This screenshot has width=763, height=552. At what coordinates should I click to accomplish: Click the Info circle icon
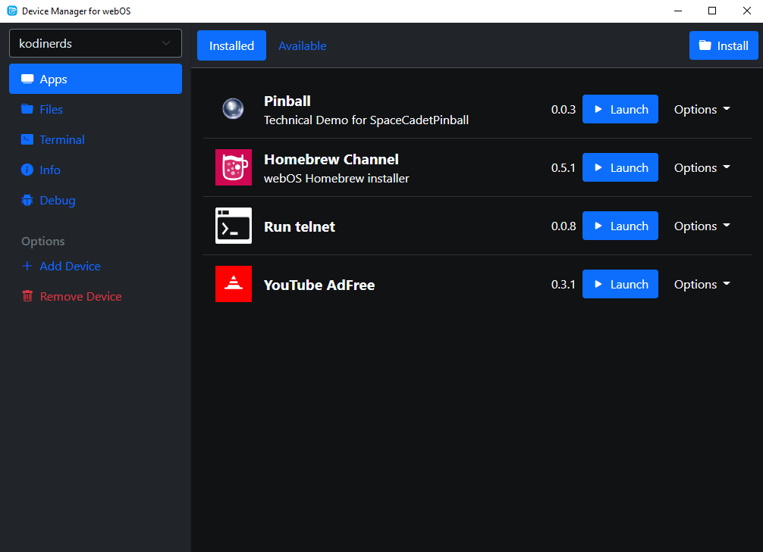tap(27, 170)
